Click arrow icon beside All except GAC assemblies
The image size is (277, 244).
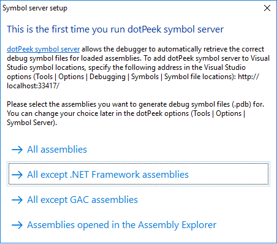click(17, 200)
